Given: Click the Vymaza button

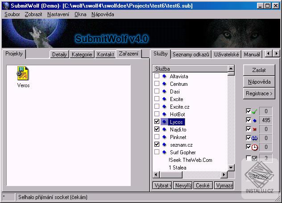Looking at the screenshot, I should click(x=224, y=185).
